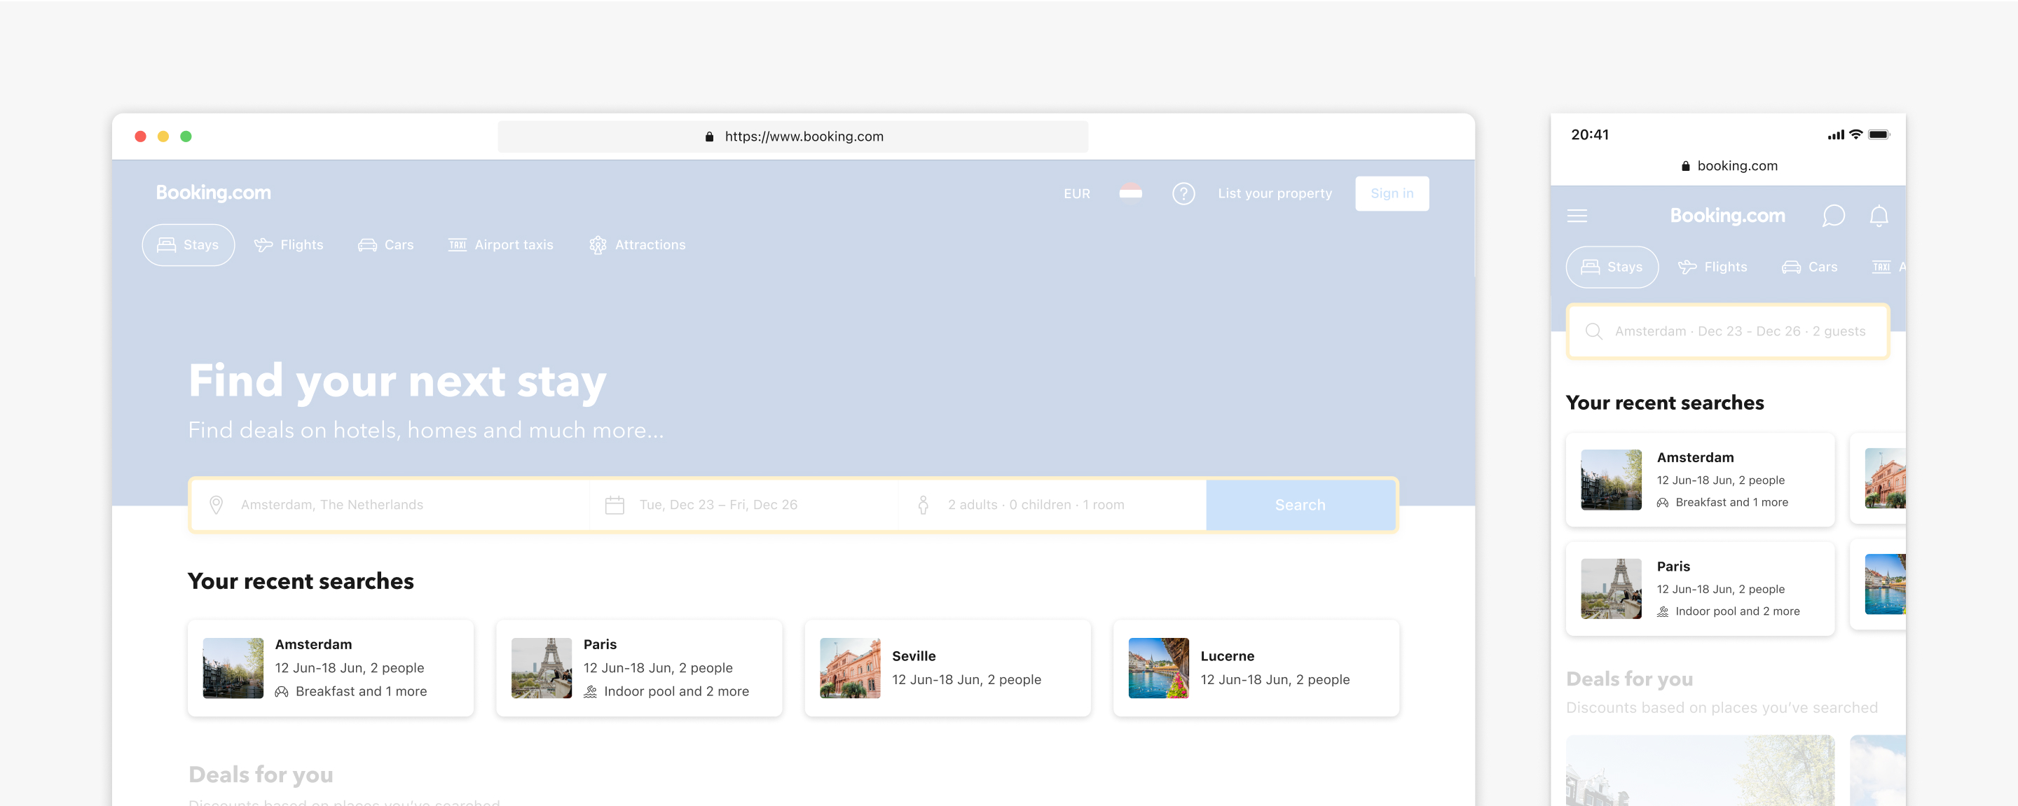
Task: Click the mobile search field with Amsterdam · Dec 23
Action: [1727, 331]
